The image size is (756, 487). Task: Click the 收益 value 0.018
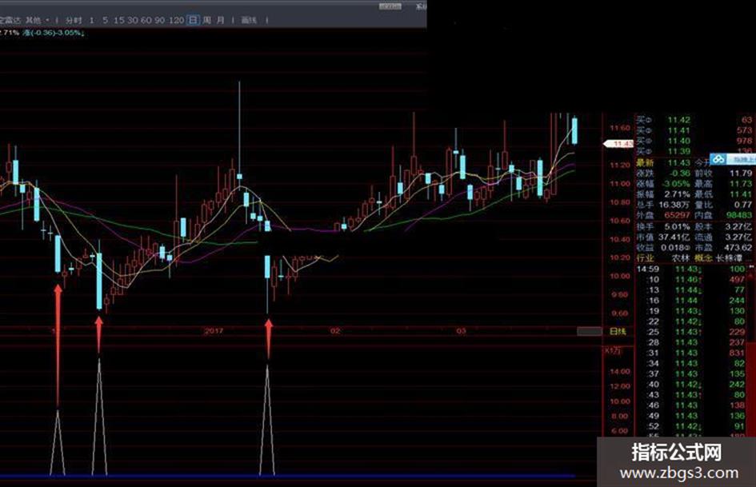pyautogui.click(x=674, y=247)
